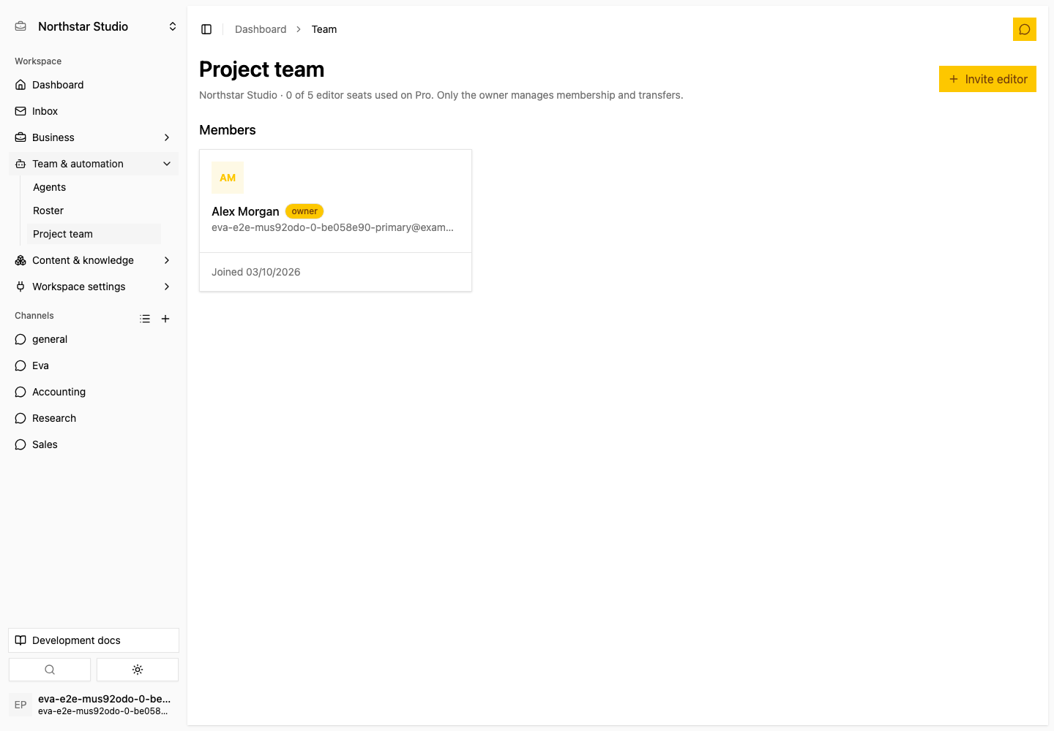Click the EP avatar

coord(20,705)
